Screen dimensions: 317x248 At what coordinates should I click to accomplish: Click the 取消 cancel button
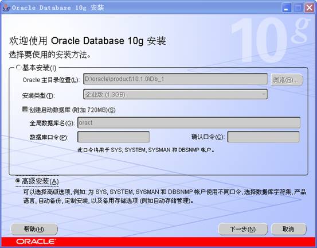pos(288,229)
